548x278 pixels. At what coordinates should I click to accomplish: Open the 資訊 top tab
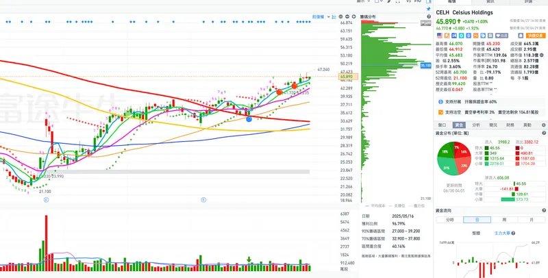490,2
